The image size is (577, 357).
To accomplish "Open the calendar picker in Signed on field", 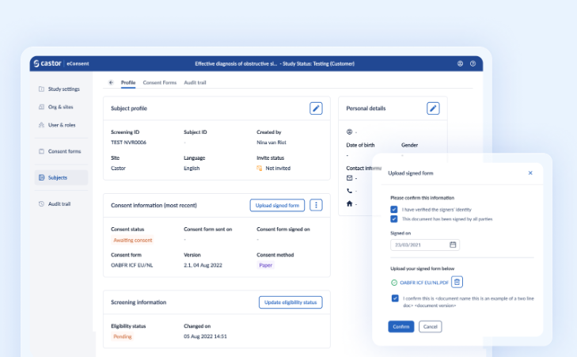I will pyautogui.click(x=453, y=245).
